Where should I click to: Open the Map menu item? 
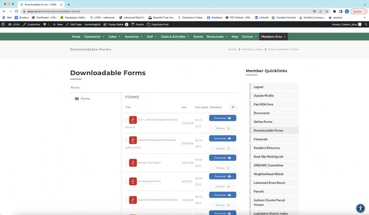[x=235, y=37]
